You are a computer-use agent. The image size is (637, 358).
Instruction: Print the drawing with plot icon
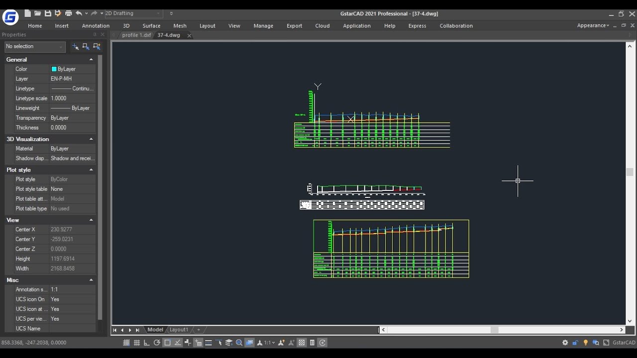(68, 13)
